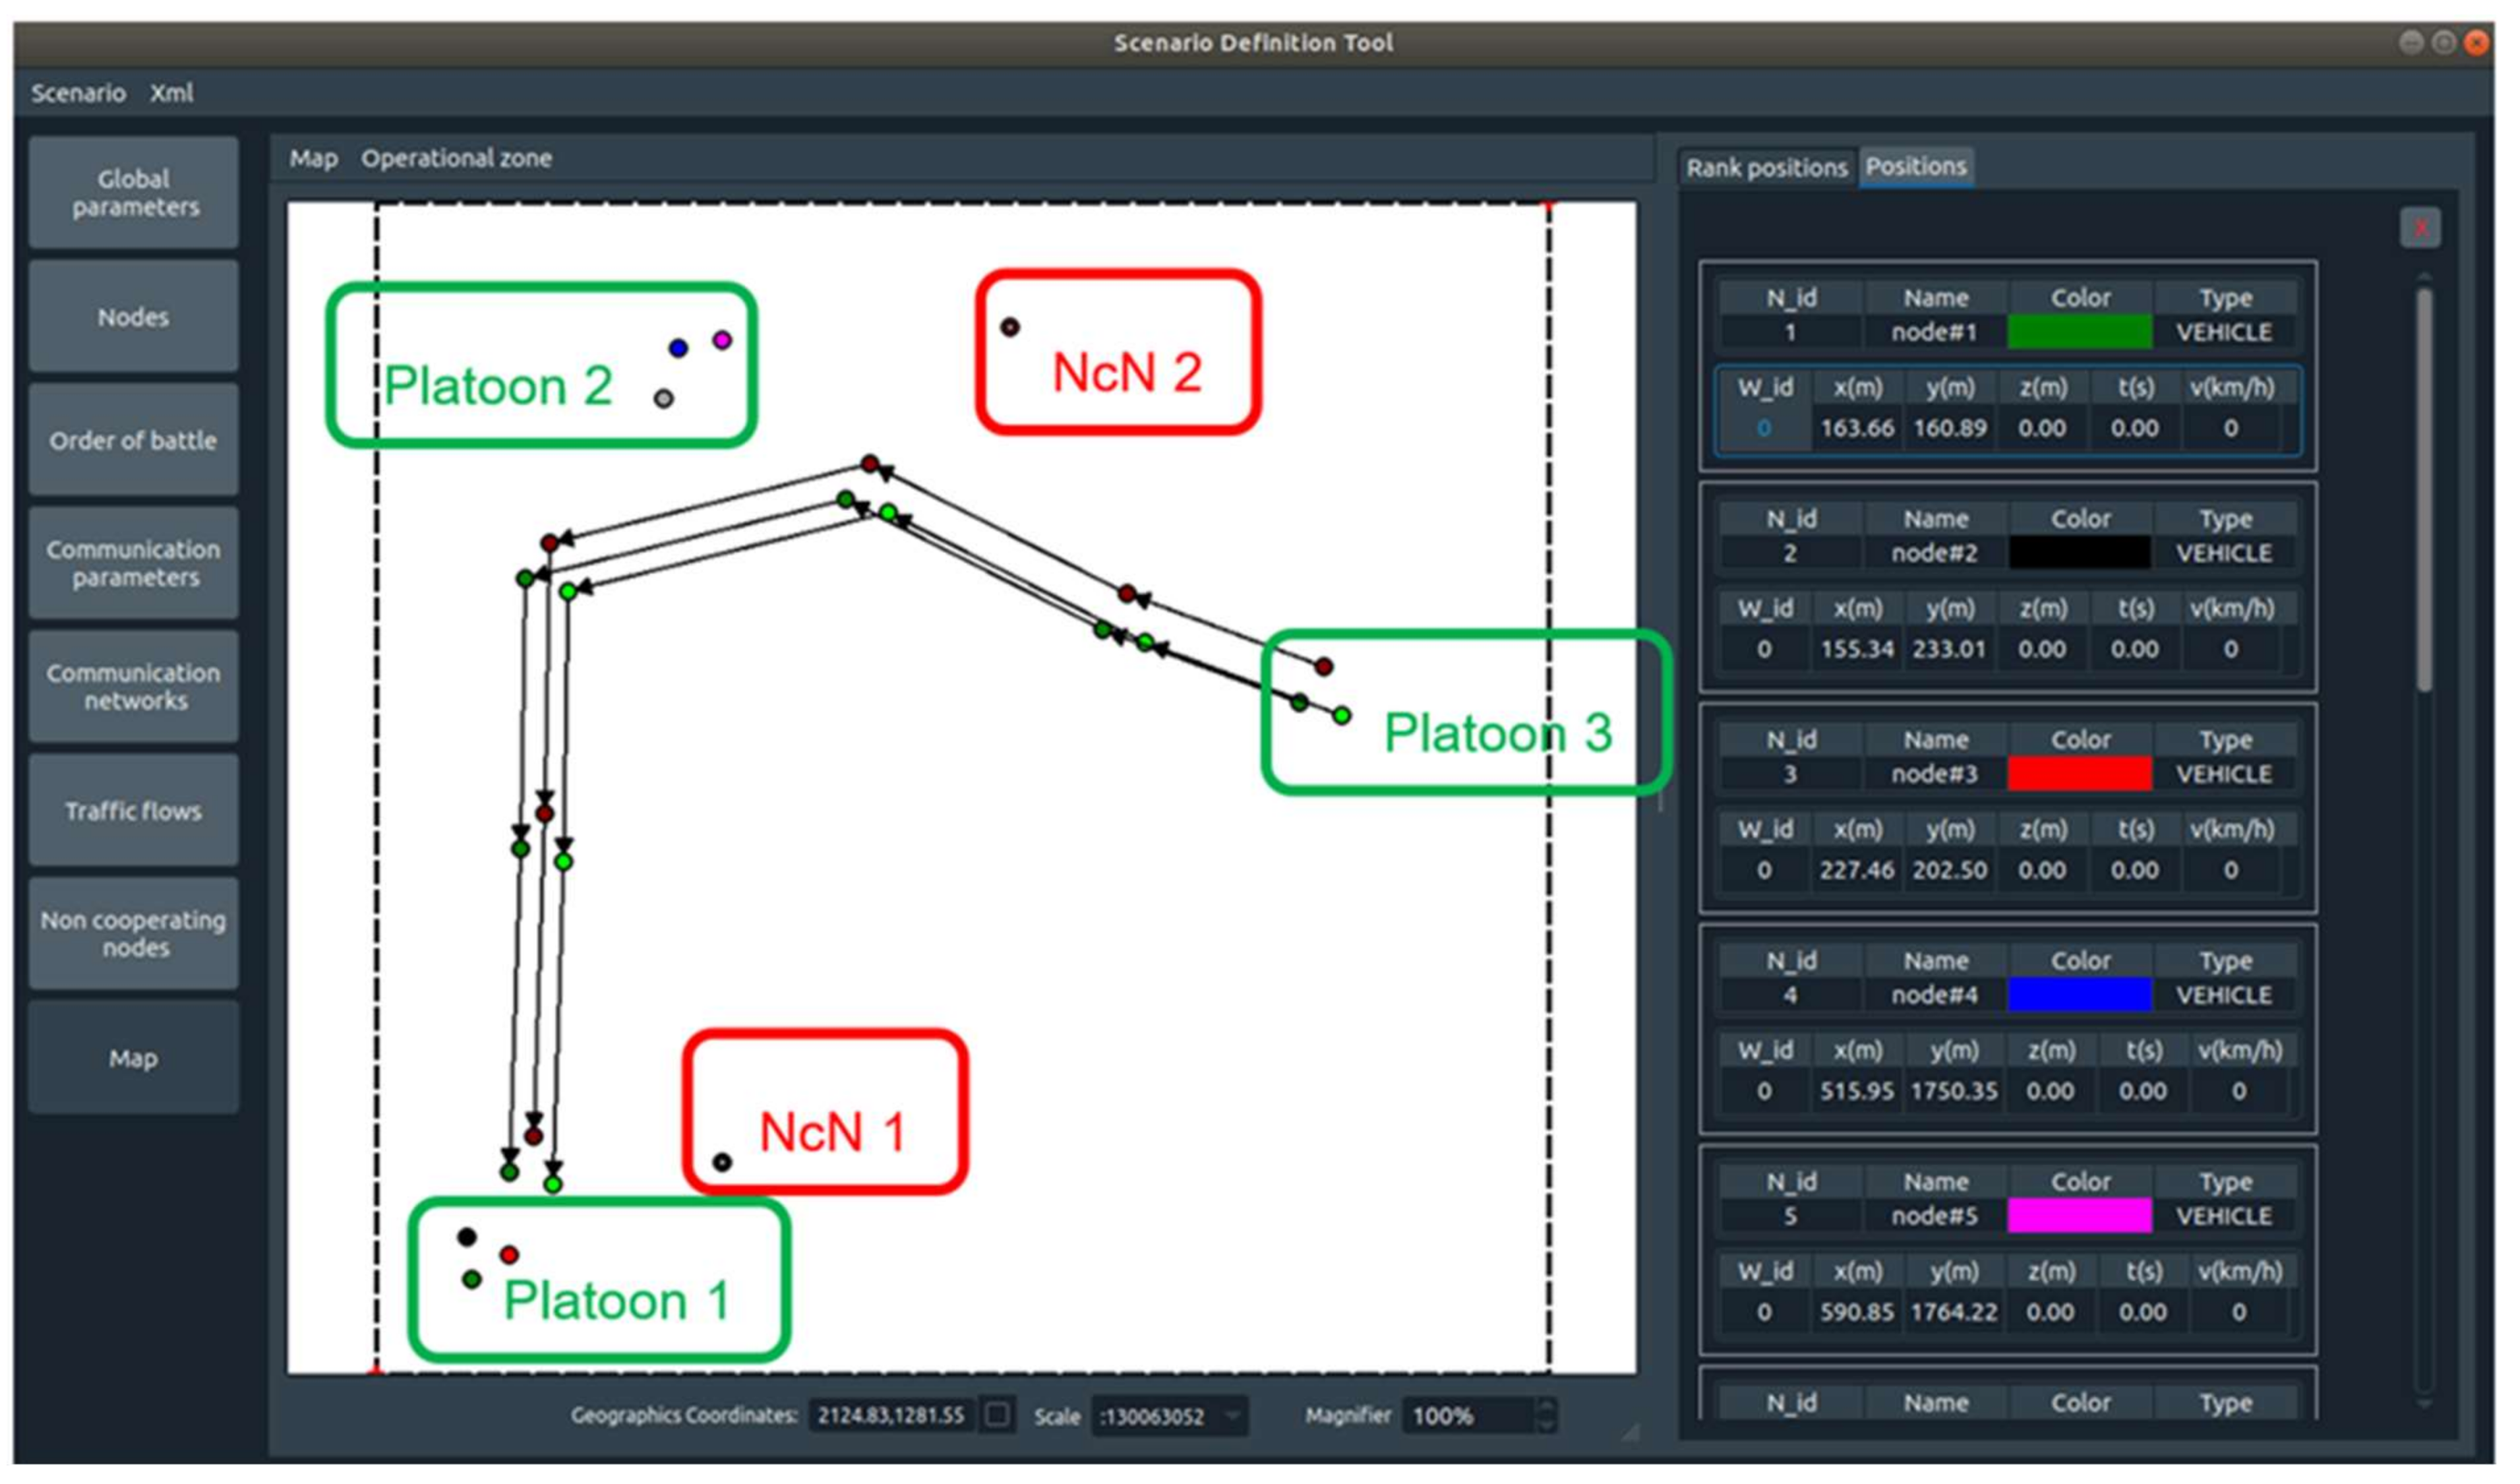
Task: Open the Xml menu
Action: 171,93
